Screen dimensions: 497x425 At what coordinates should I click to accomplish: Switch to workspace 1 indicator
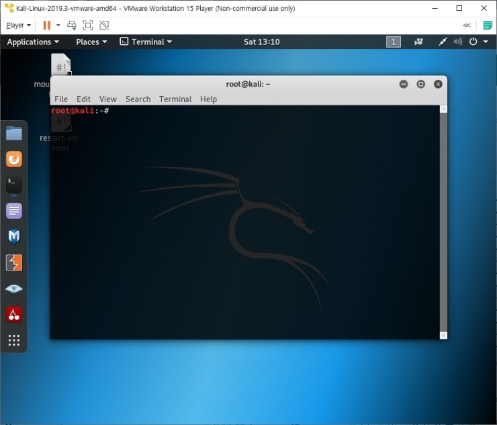point(394,42)
